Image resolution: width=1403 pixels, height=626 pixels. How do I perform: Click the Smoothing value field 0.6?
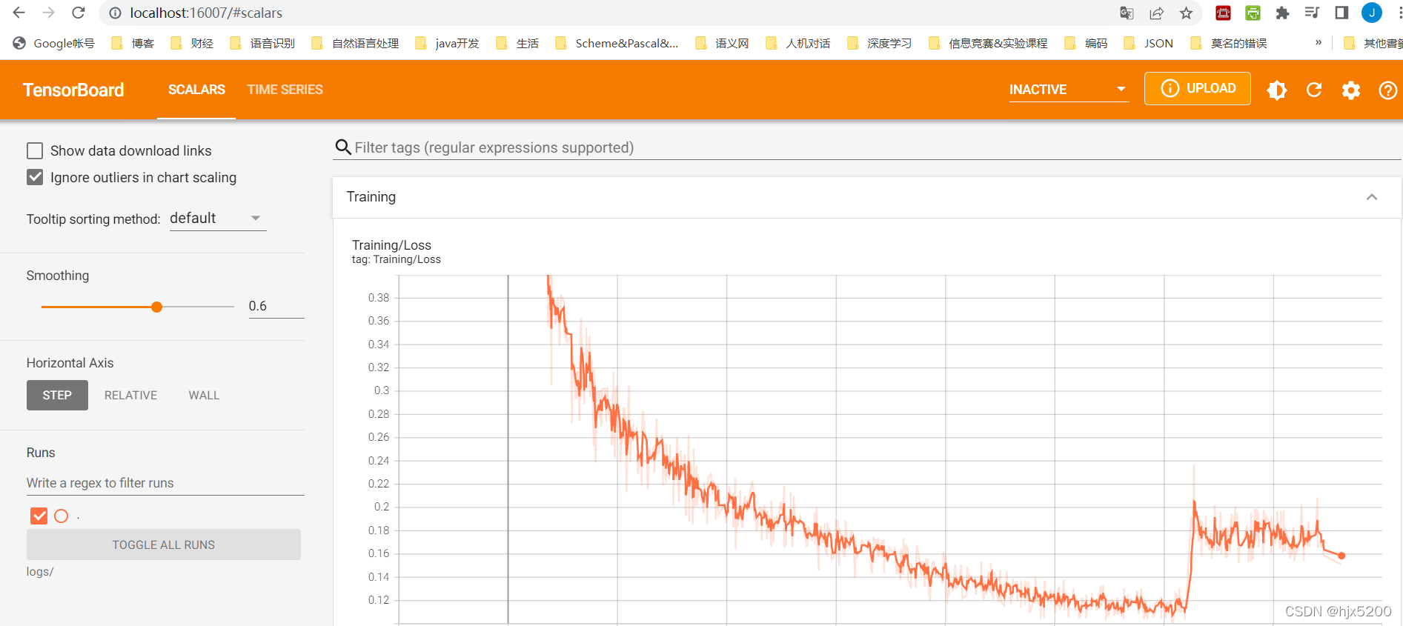tap(276, 306)
